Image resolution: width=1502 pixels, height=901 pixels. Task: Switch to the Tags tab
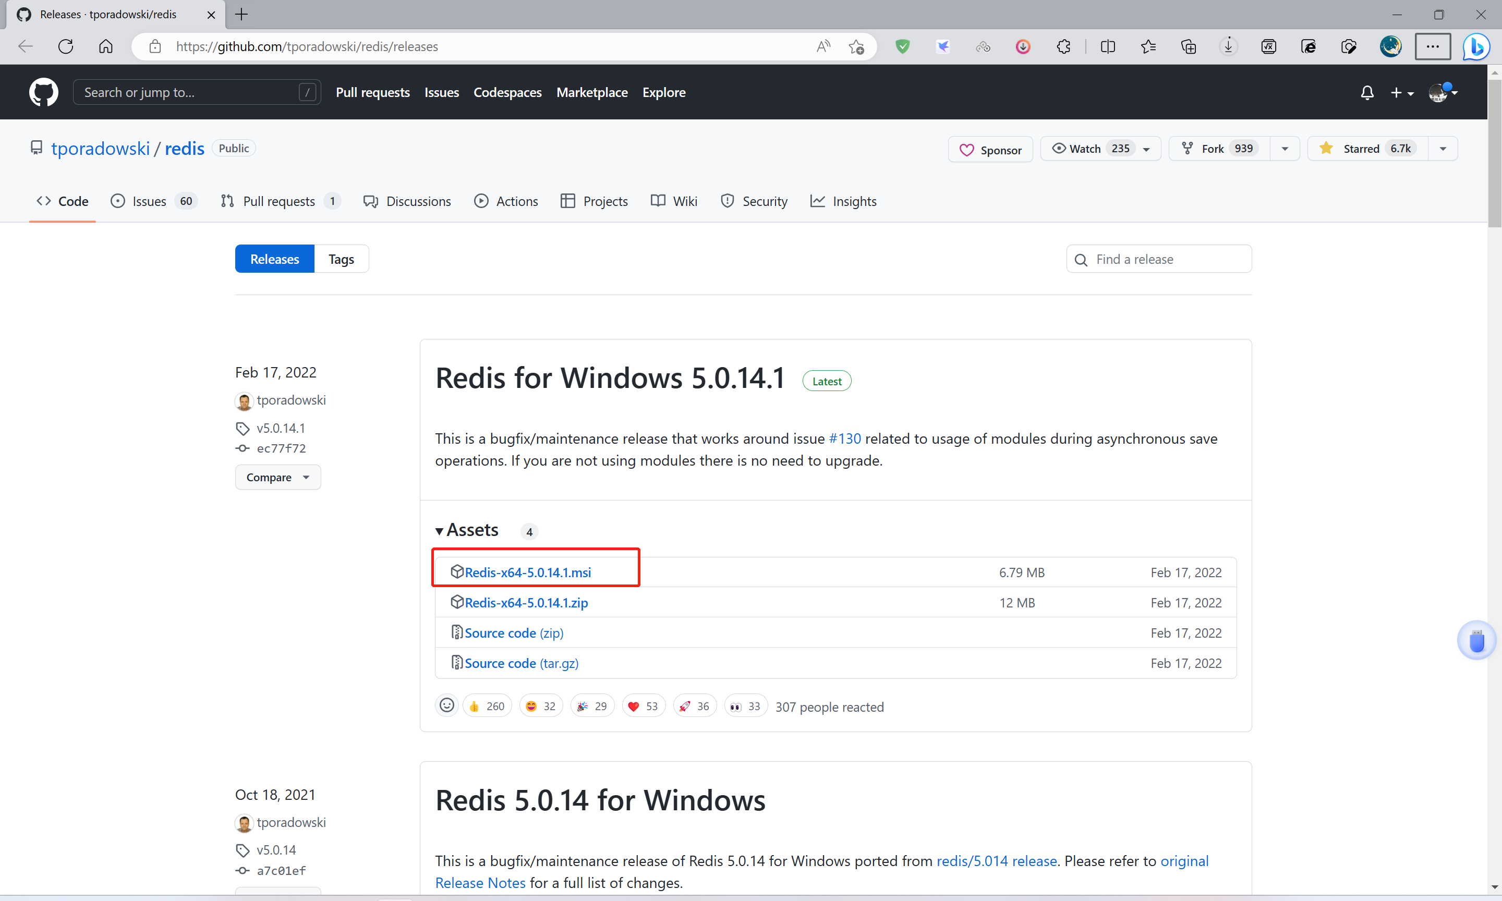click(x=341, y=259)
